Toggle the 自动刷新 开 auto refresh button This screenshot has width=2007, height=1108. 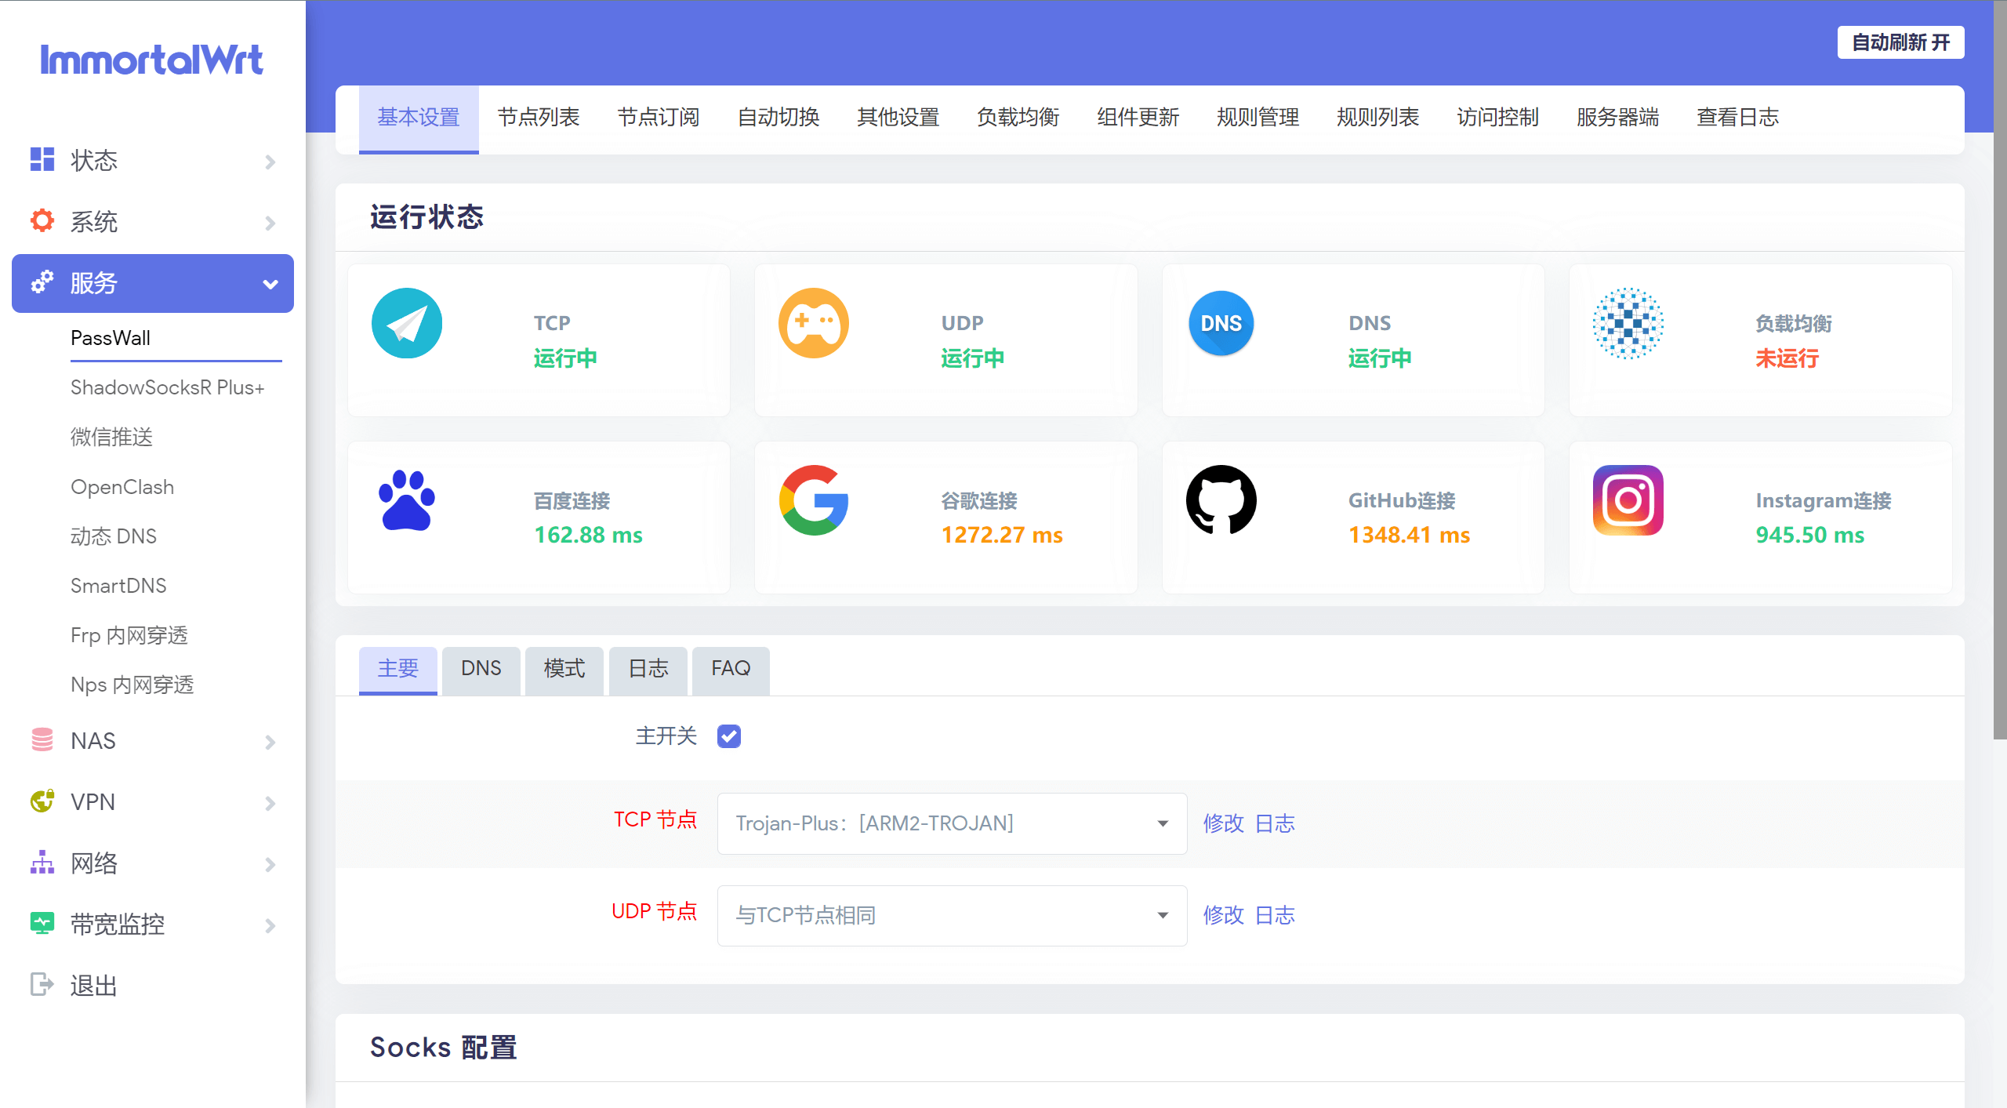1900,42
